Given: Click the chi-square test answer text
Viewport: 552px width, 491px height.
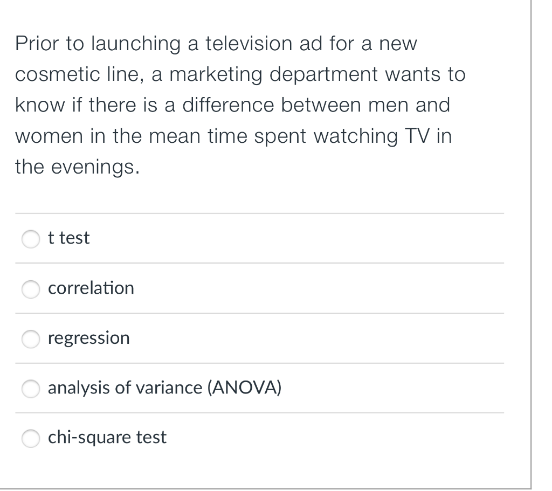Looking at the screenshot, I should [107, 438].
